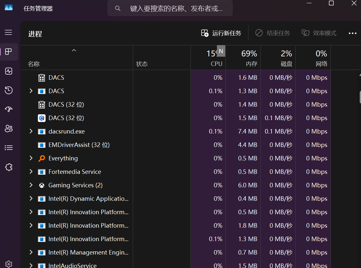Click the blue hexagon DACS (32 位) icon
Viewport: 361px width, 268px height.
tap(42, 118)
